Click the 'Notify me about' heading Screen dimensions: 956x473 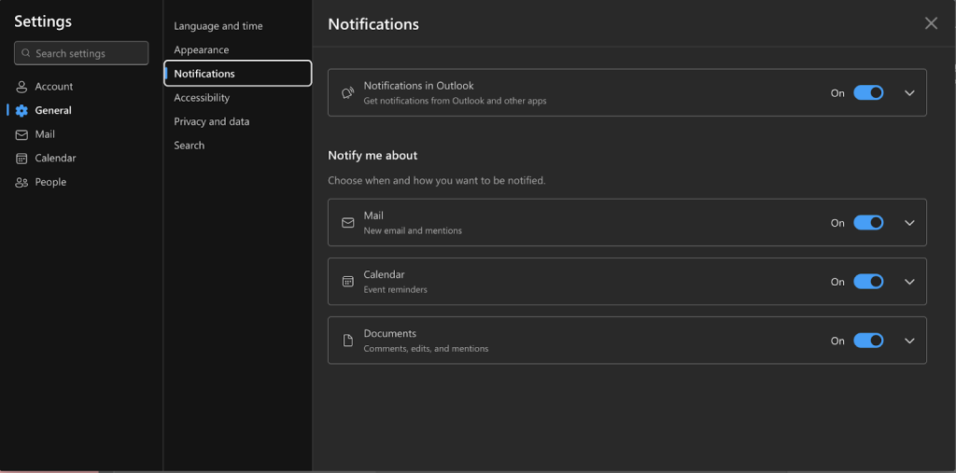pos(373,156)
